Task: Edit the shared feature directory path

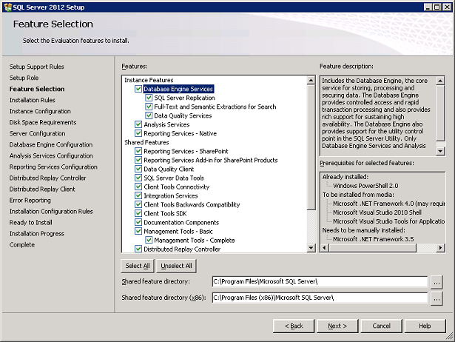Action: pos(320,281)
